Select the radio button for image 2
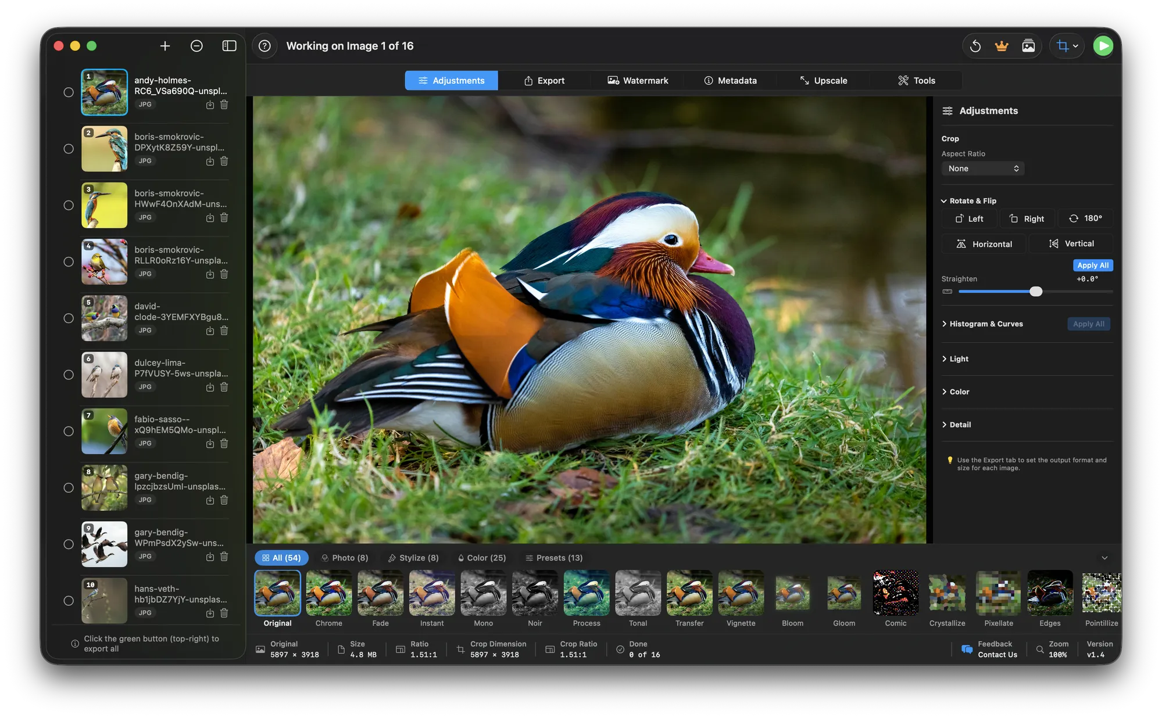Viewport: 1162px width, 718px height. point(67,149)
